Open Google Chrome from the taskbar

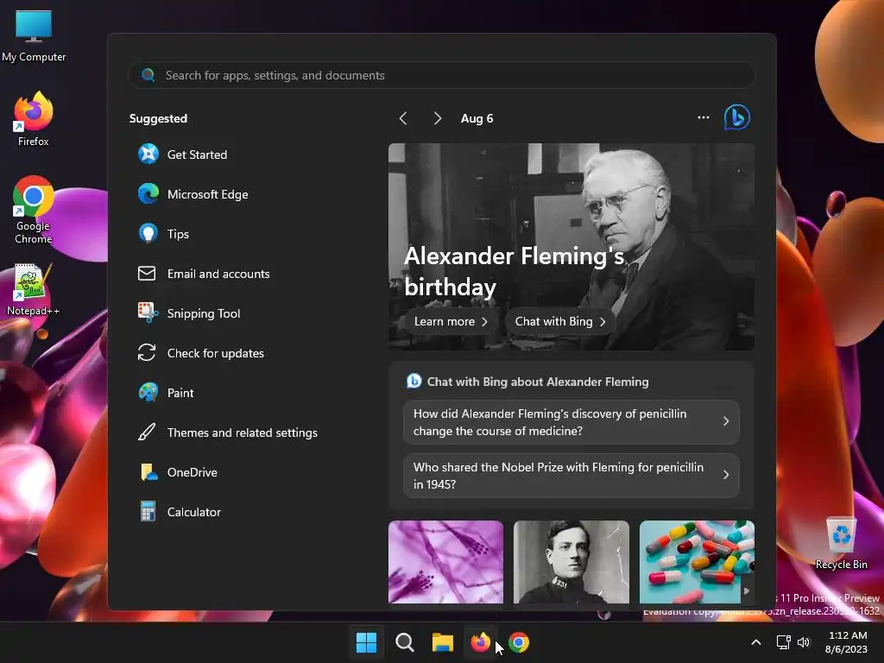[519, 642]
